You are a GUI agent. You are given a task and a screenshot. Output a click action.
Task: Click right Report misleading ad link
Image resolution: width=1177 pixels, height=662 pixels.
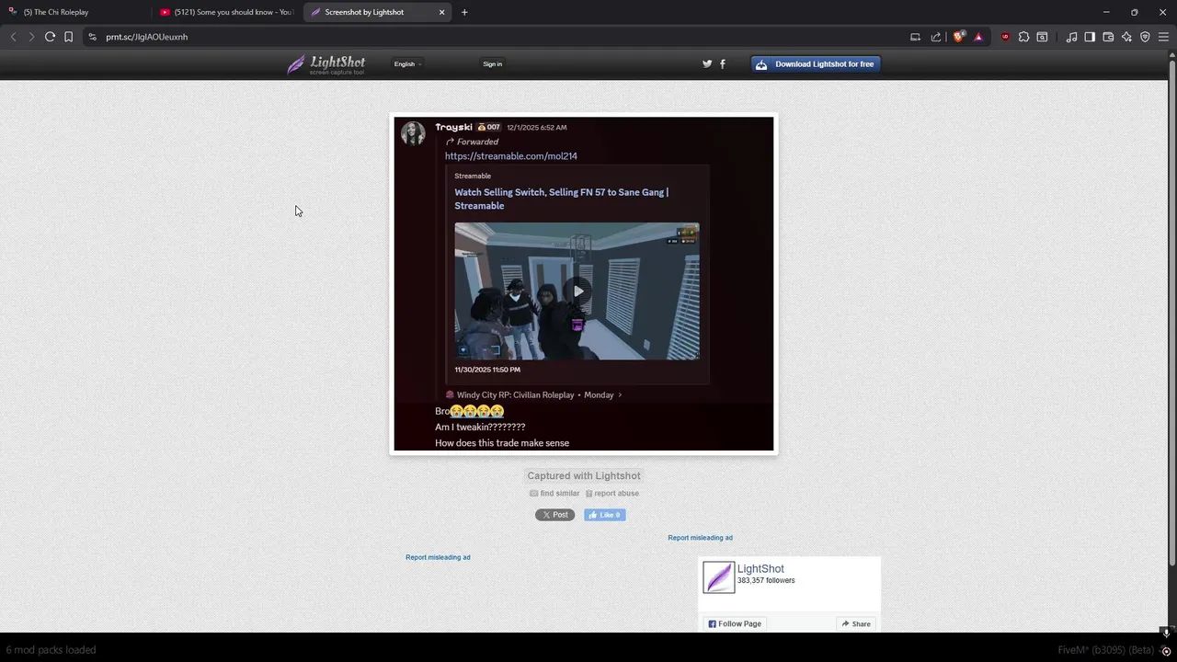(x=700, y=538)
